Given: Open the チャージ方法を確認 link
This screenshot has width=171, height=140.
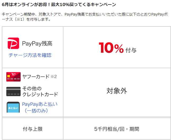Looking at the screenshot, I should [x=30, y=55].
